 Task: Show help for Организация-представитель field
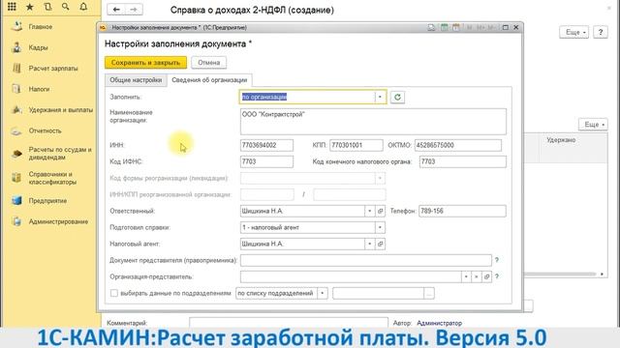pos(497,277)
